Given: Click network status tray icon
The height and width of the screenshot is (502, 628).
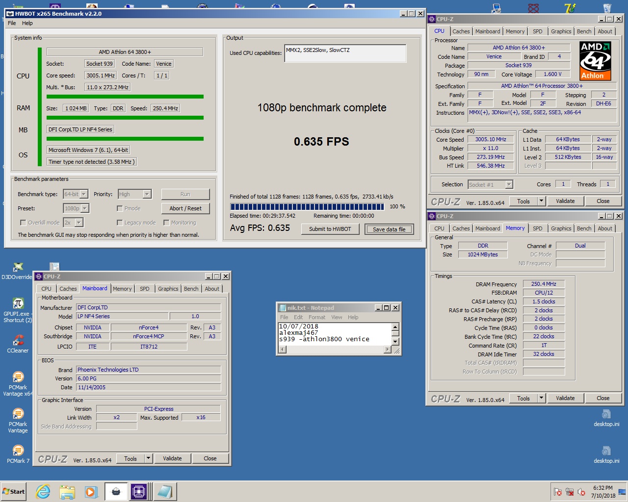Looking at the screenshot, I should click(x=570, y=492).
